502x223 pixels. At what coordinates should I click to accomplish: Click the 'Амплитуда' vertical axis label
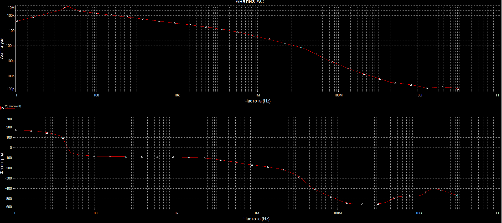tap(2, 48)
